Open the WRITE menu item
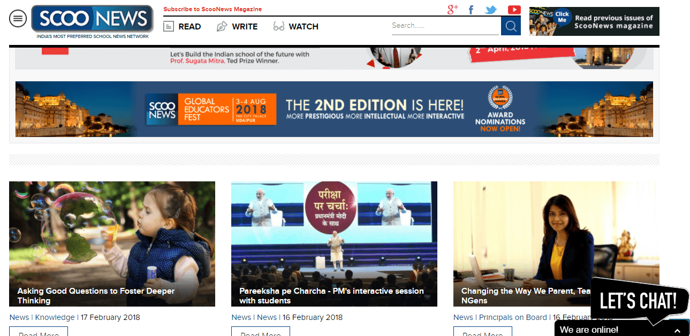690x336 pixels. point(245,26)
